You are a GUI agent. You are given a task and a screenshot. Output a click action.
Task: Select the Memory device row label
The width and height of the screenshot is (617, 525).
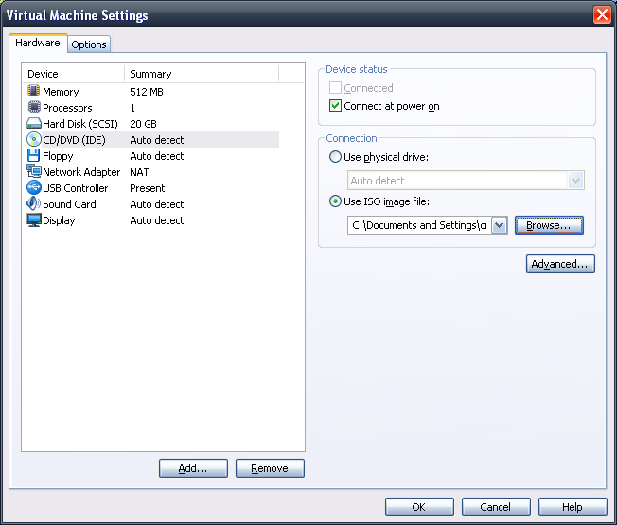pos(61,92)
